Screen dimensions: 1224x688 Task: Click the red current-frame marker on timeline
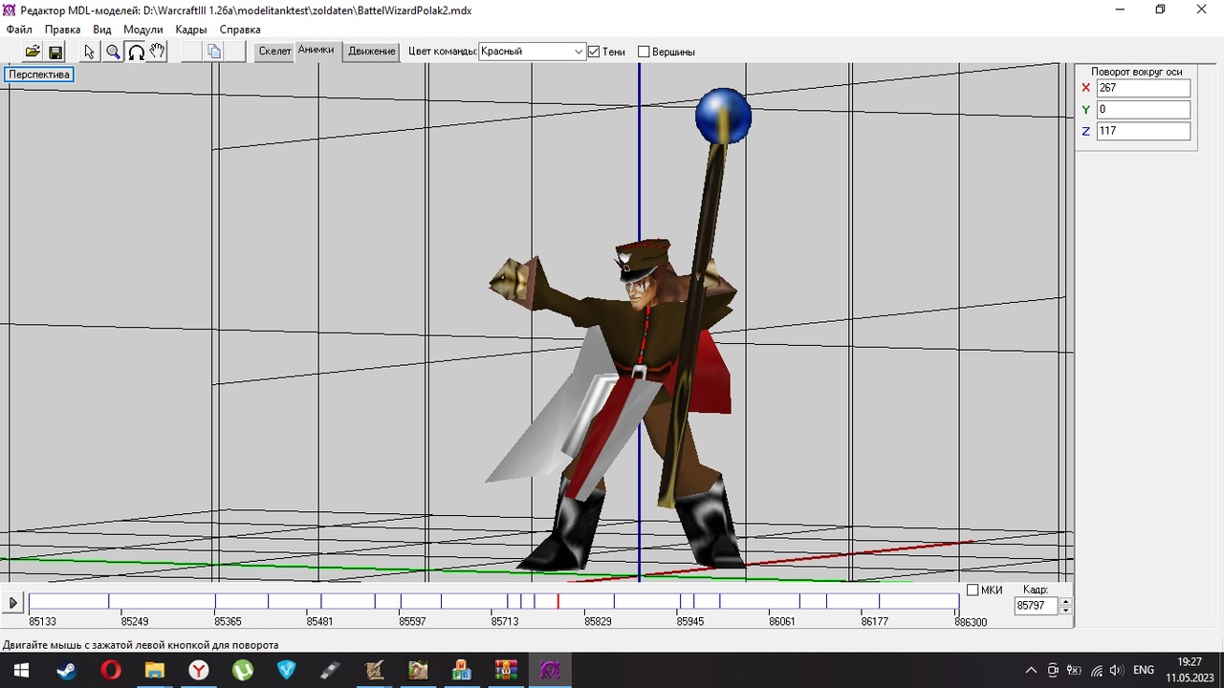(558, 601)
